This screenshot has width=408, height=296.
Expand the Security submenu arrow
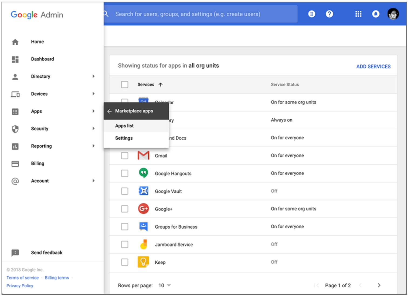click(93, 128)
